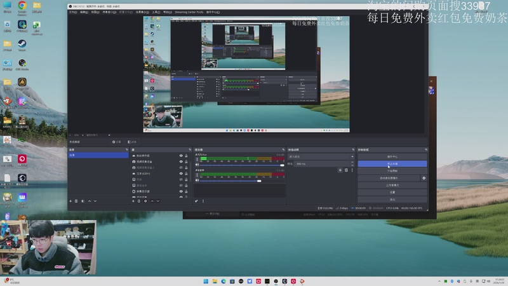The width and height of the screenshot is (508, 286).
Task: Open virtual camera settings gear icon
Action: pos(424,178)
